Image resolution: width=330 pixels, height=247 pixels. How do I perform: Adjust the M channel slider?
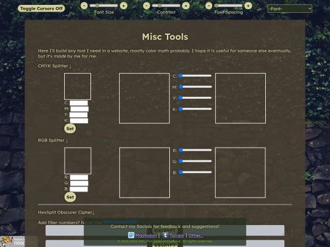point(195,87)
